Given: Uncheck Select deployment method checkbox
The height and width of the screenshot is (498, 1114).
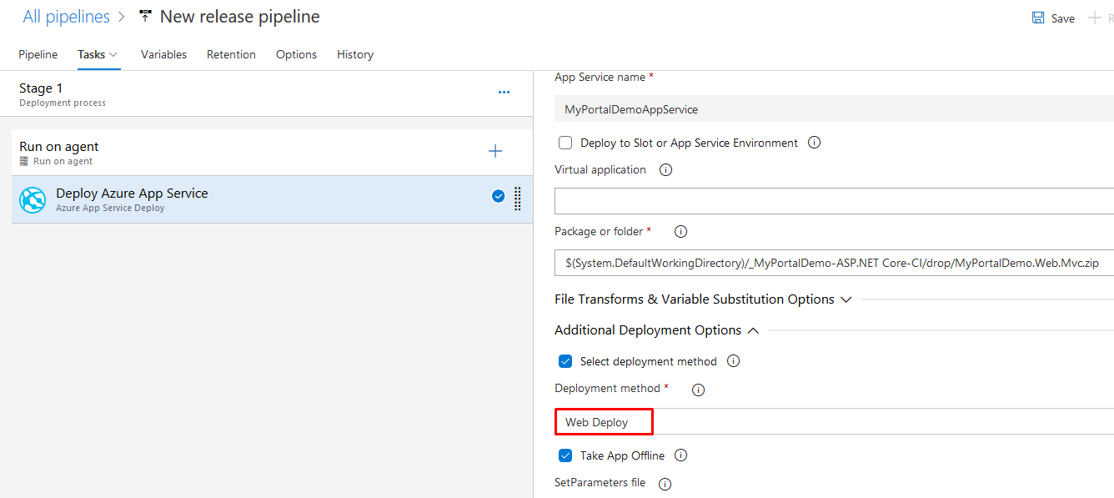Looking at the screenshot, I should [565, 361].
